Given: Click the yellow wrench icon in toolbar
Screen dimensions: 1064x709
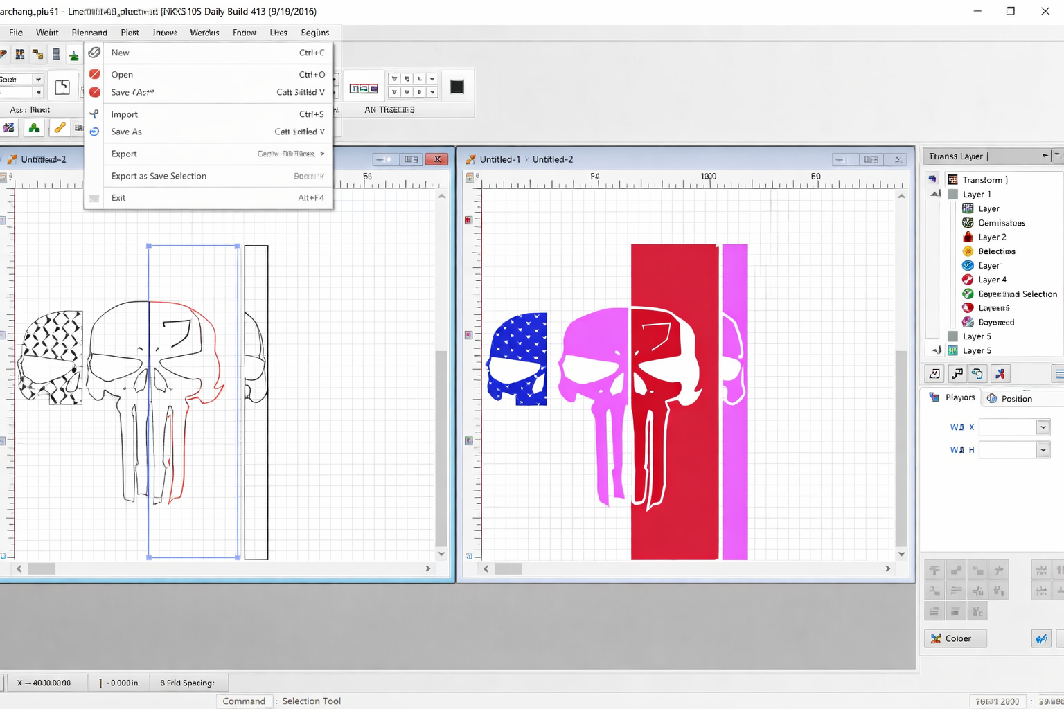Looking at the screenshot, I should (60, 127).
